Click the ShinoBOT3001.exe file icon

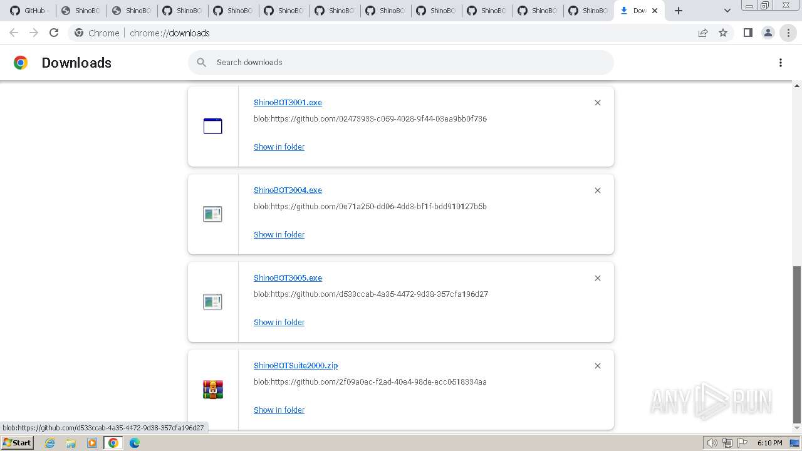[213, 126]
